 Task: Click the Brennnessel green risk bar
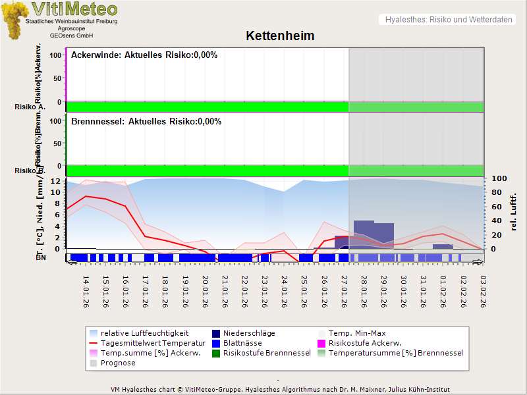click(207, 170)
